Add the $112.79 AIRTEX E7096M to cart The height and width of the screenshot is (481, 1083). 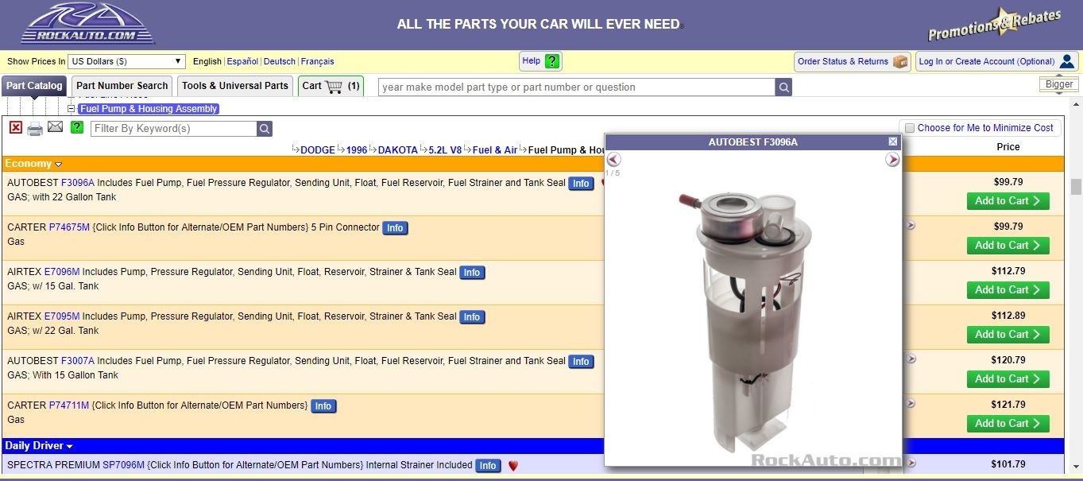coord(1008,290)
